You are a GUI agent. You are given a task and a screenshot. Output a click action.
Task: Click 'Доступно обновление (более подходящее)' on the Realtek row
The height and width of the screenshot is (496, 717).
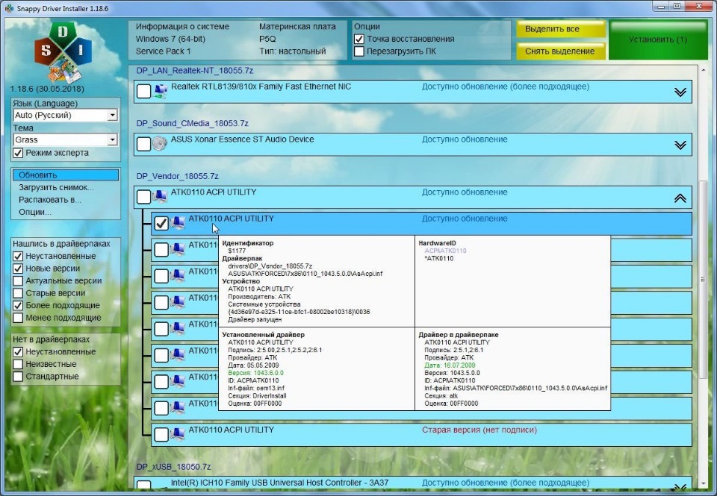coord(506,87)
